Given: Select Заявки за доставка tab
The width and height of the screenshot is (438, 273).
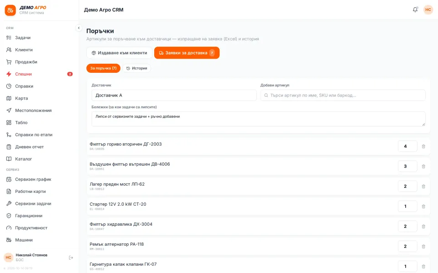Looking at the screenshot, I should click(187, 53).
